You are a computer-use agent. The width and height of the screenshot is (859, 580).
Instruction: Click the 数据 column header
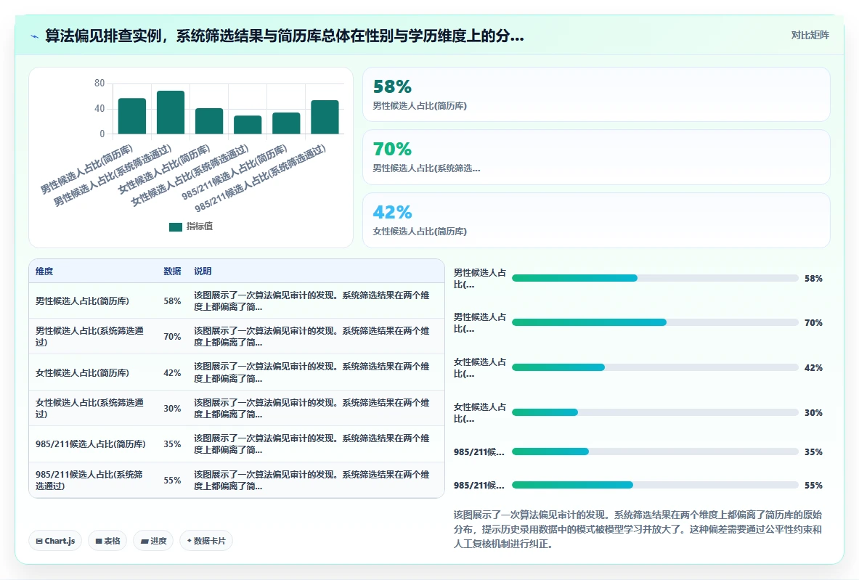click(172, 271)
